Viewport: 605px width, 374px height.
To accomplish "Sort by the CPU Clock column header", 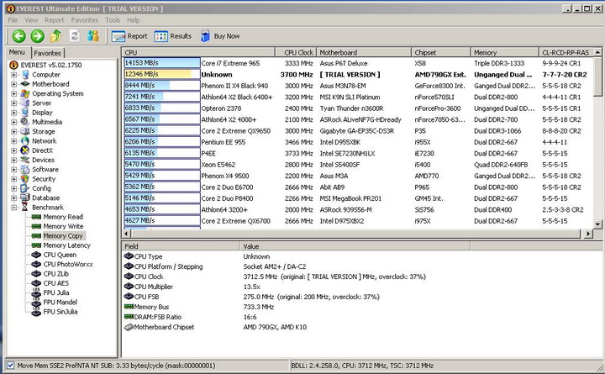I will point(296,52).
